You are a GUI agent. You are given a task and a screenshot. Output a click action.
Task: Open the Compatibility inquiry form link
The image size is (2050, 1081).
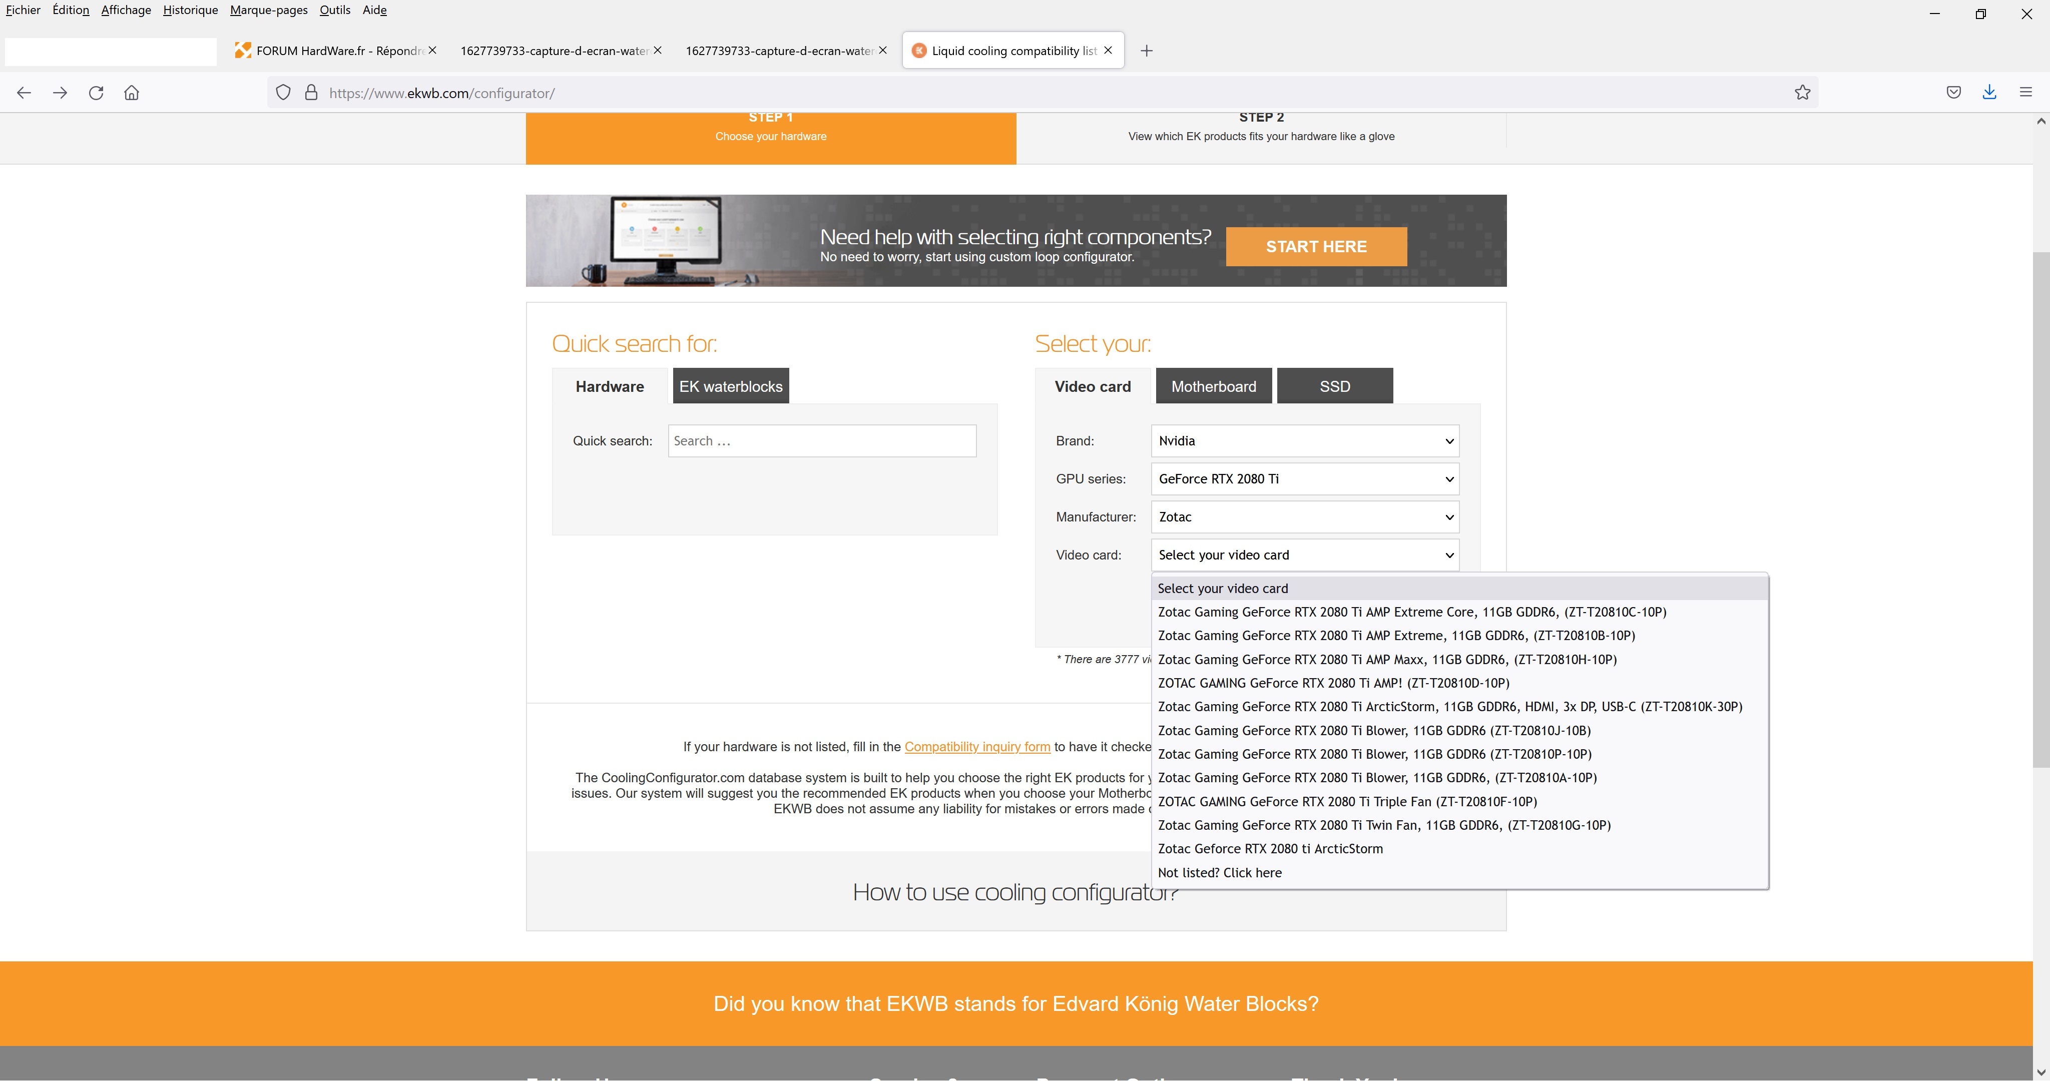(x=976, y=747)
